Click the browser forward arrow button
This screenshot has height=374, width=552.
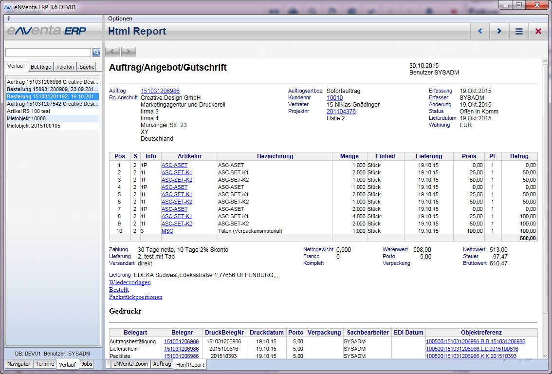pos(129,51)
